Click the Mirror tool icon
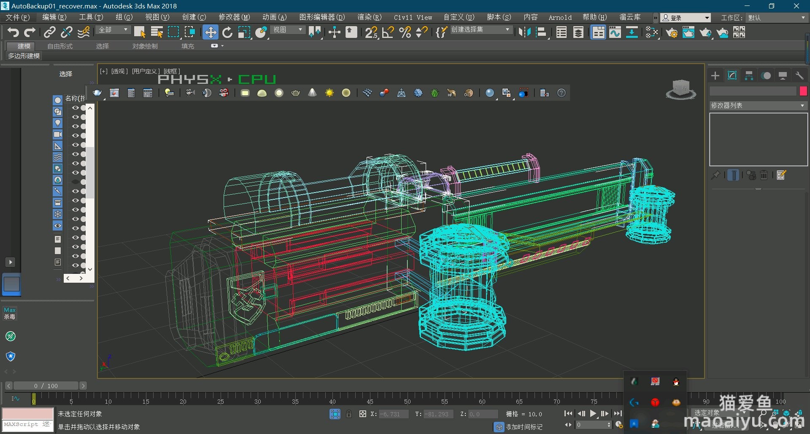 pyautogui.click(x=524, y=32)
